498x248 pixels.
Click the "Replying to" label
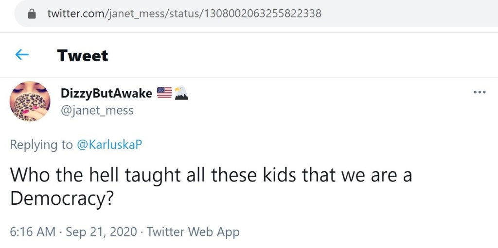(41, 145)
